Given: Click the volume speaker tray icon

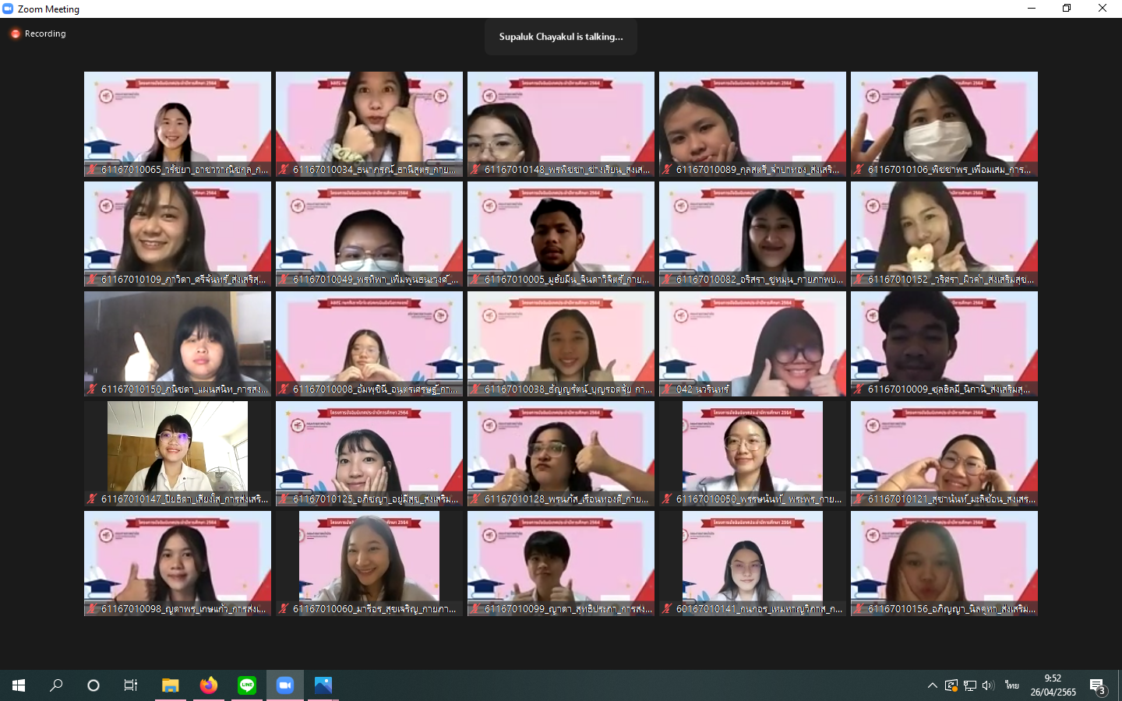Looking at the screenshot, I should (988, 685).
